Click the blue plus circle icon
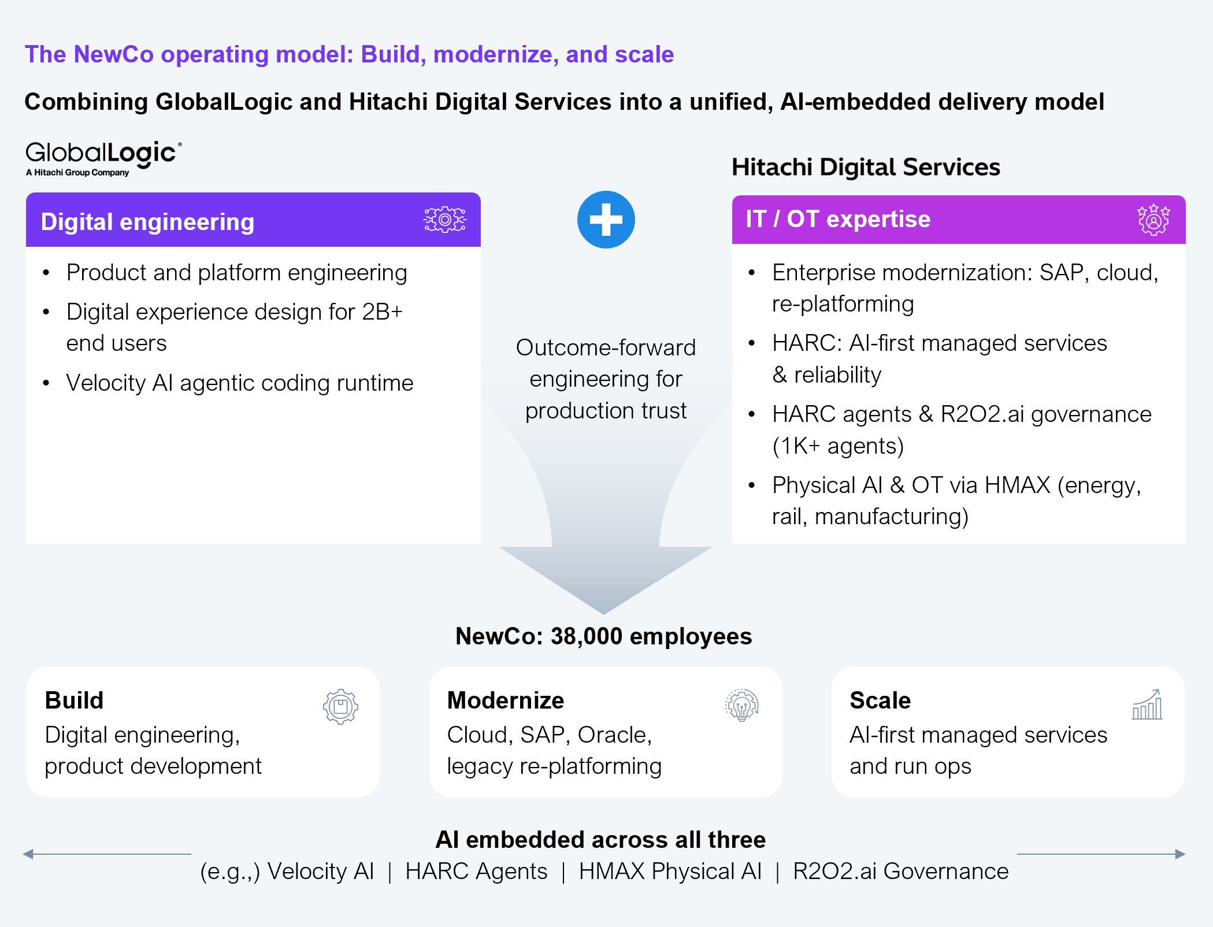Viewport: 1213px width, 927px height. (606, 220)
